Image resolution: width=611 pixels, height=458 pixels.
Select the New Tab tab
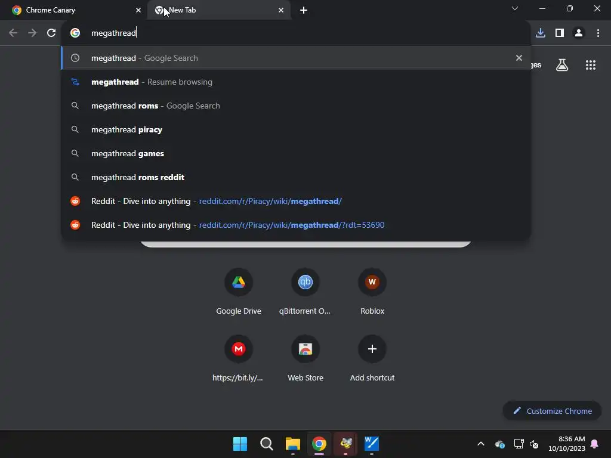pos(219,10)
